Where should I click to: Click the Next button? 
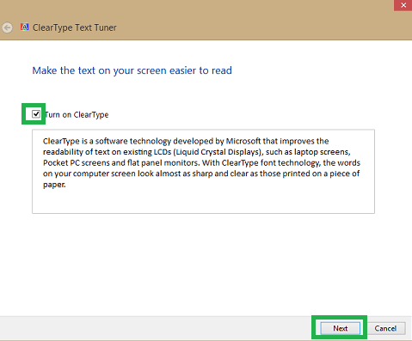340,328
